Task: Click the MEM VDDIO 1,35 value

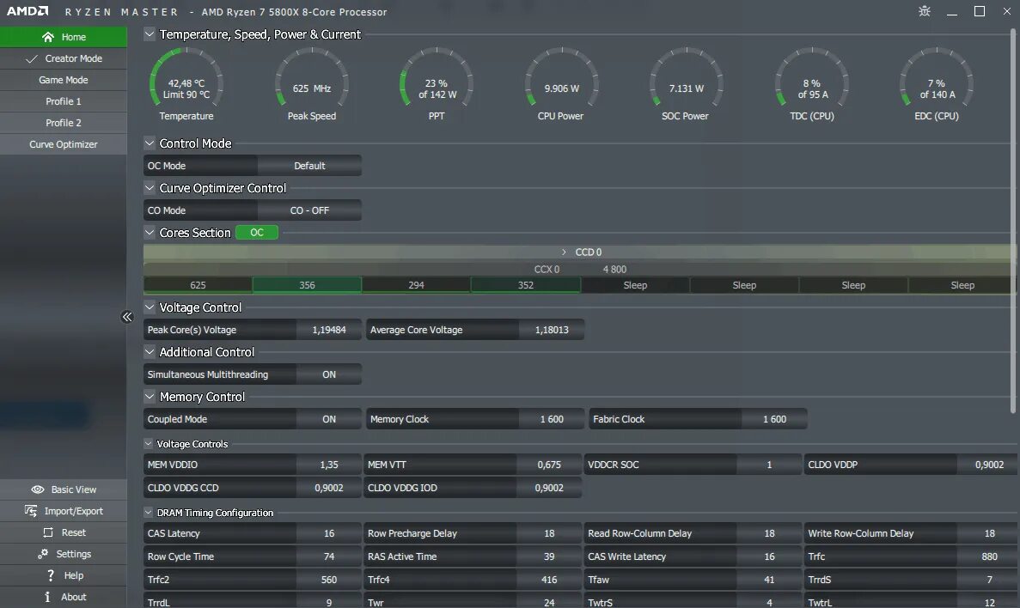Action: point(329,465)
